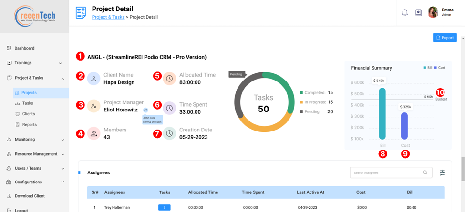
Task: Click the gray Pending legend swatch
Action: [x=301, y=111]
